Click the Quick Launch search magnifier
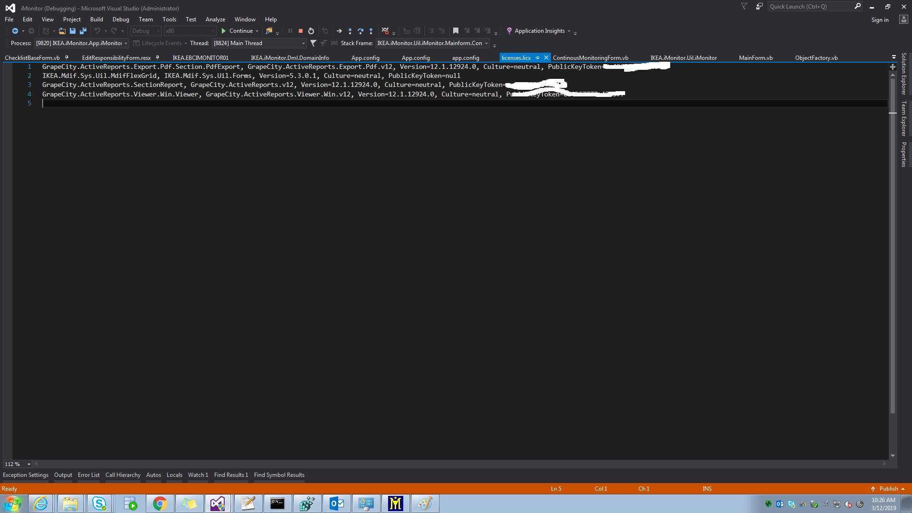The image size is (912, 513). coord(857,7)
